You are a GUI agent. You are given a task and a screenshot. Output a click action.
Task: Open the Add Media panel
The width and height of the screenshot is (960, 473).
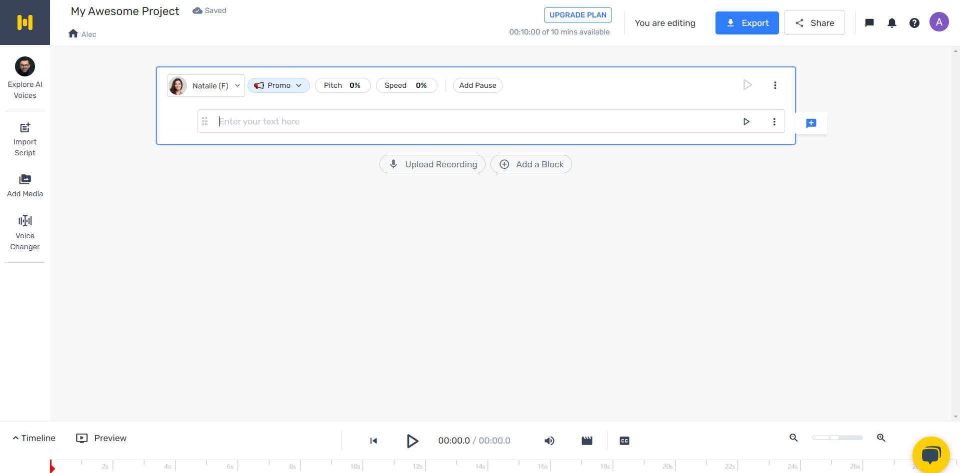[x=24, y=185]
